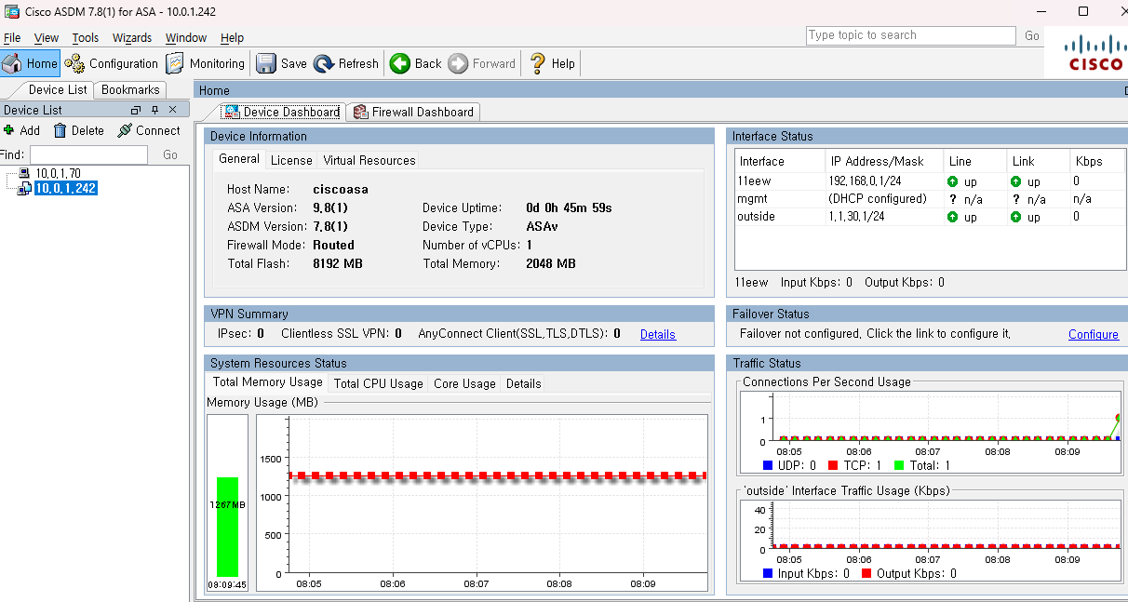The width and height of the screenshot is (1128, 602).
Task: Click the blue UDP legend swatch
Action: [x=768, y=465]
